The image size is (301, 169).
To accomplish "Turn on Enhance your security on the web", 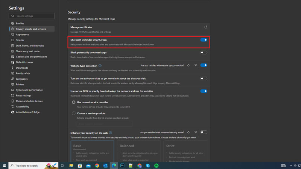I will pos(204,132).
